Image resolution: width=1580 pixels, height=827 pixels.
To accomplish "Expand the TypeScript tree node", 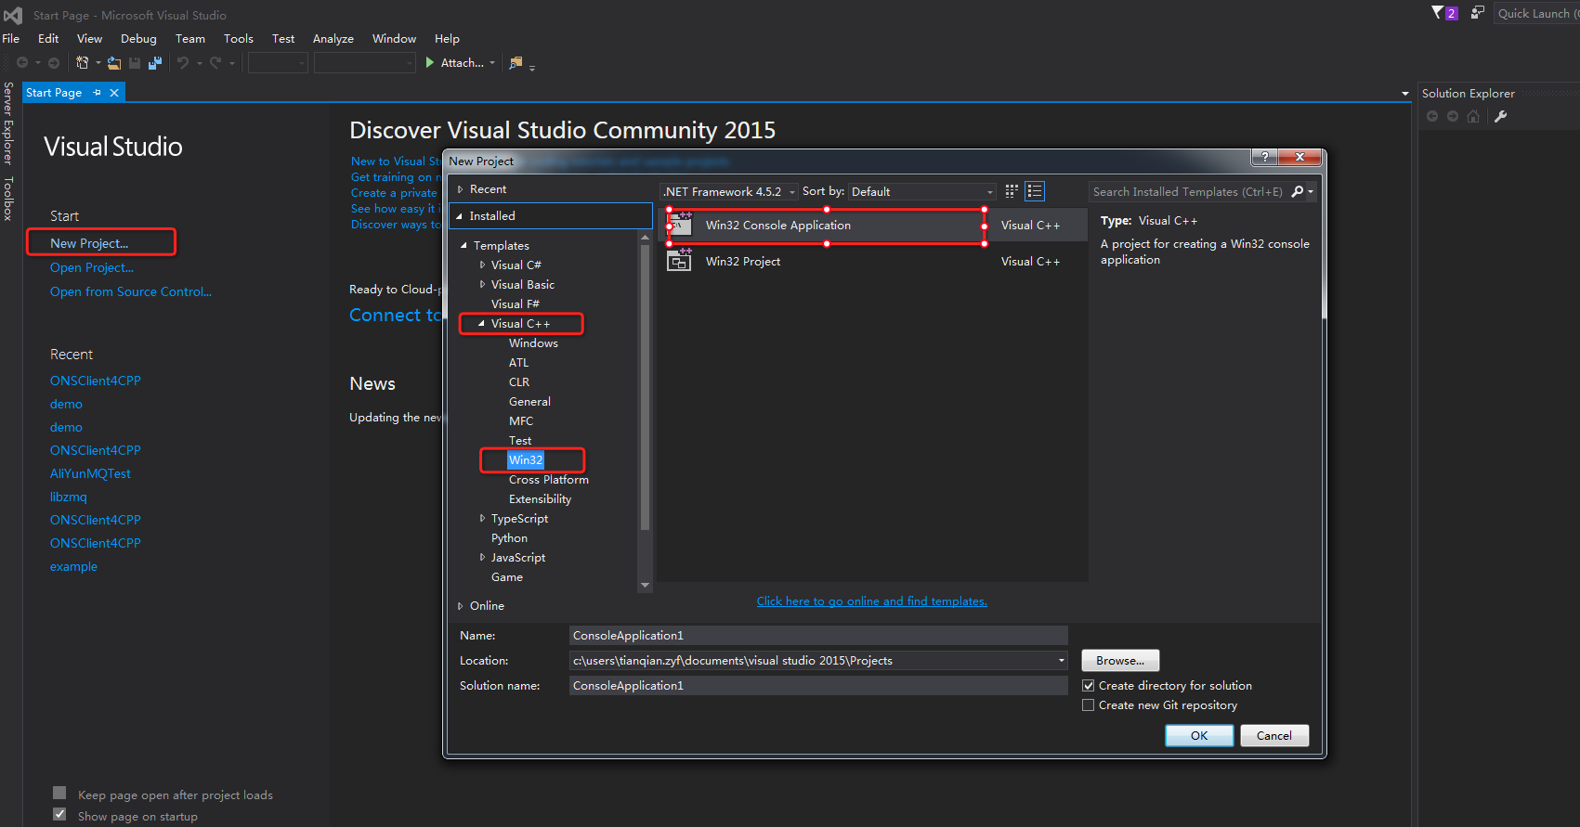I will [482, 519].
